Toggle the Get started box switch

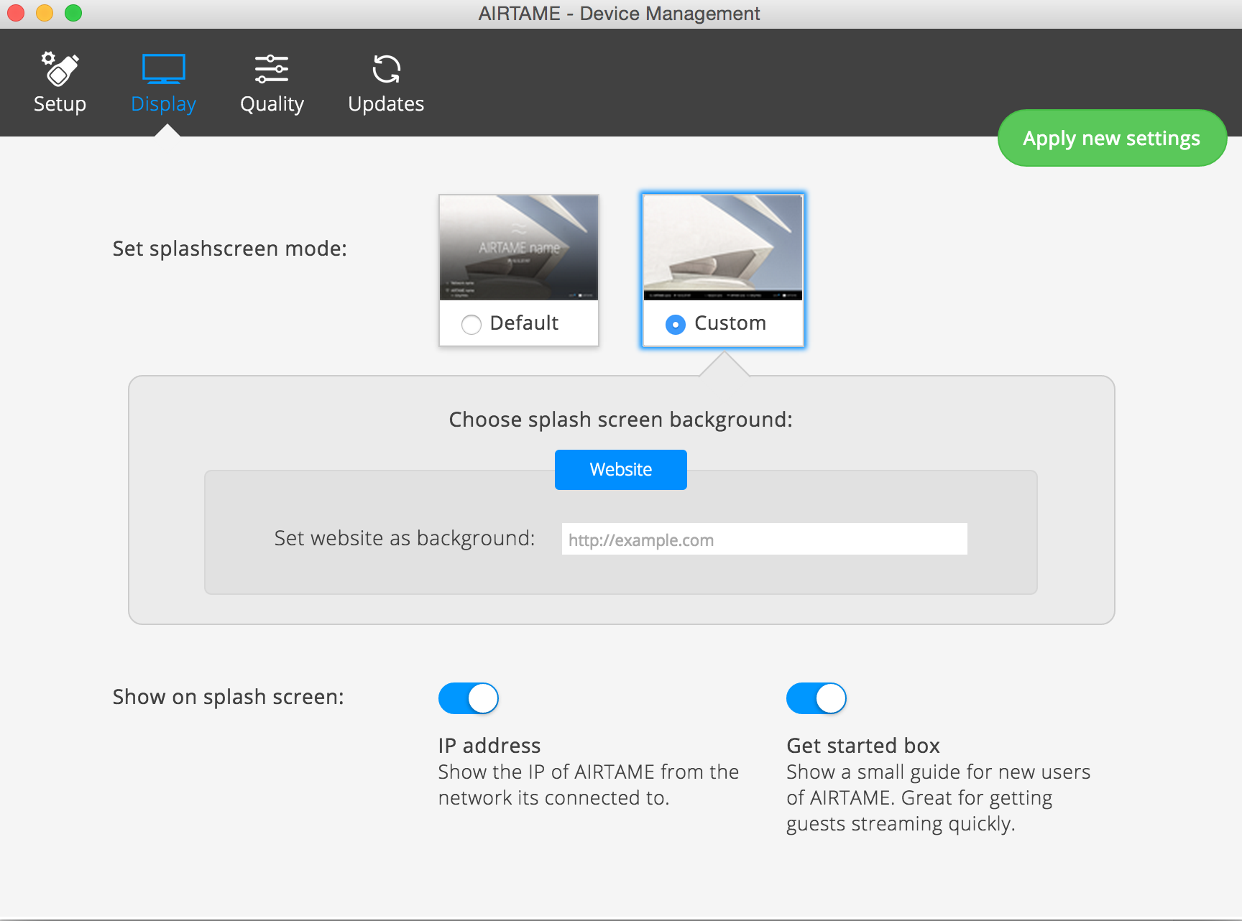pyautogui.click(x=816, y=698)
